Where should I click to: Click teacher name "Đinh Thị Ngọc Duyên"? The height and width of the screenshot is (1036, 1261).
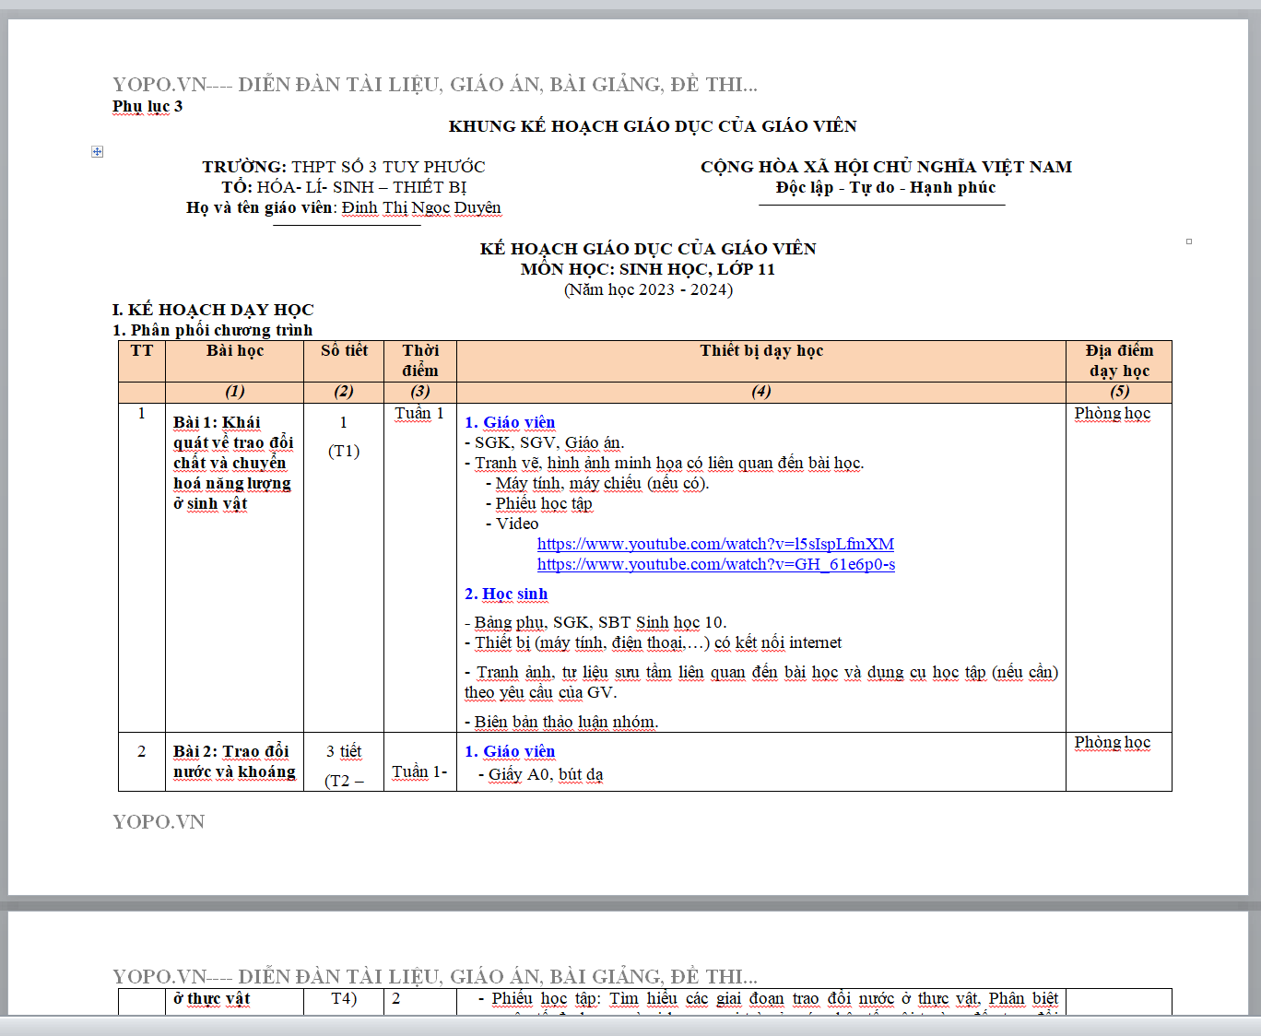point(421,207)
